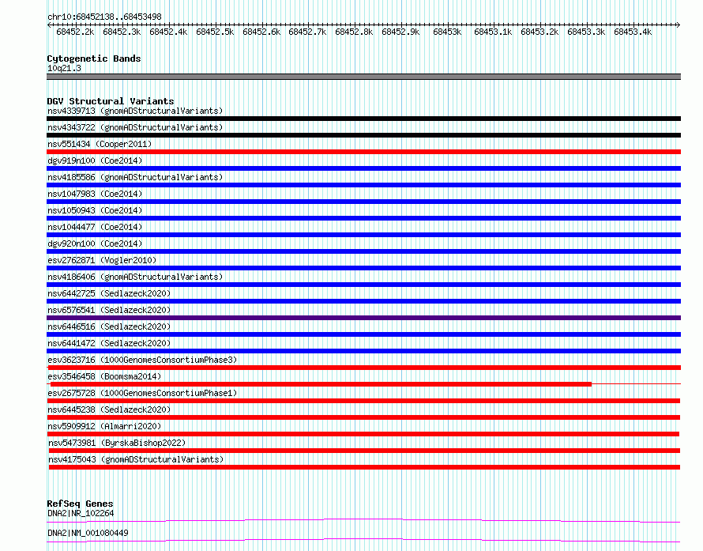
Task: Click the blue bar under esv2762871
Action: (363, 268)
